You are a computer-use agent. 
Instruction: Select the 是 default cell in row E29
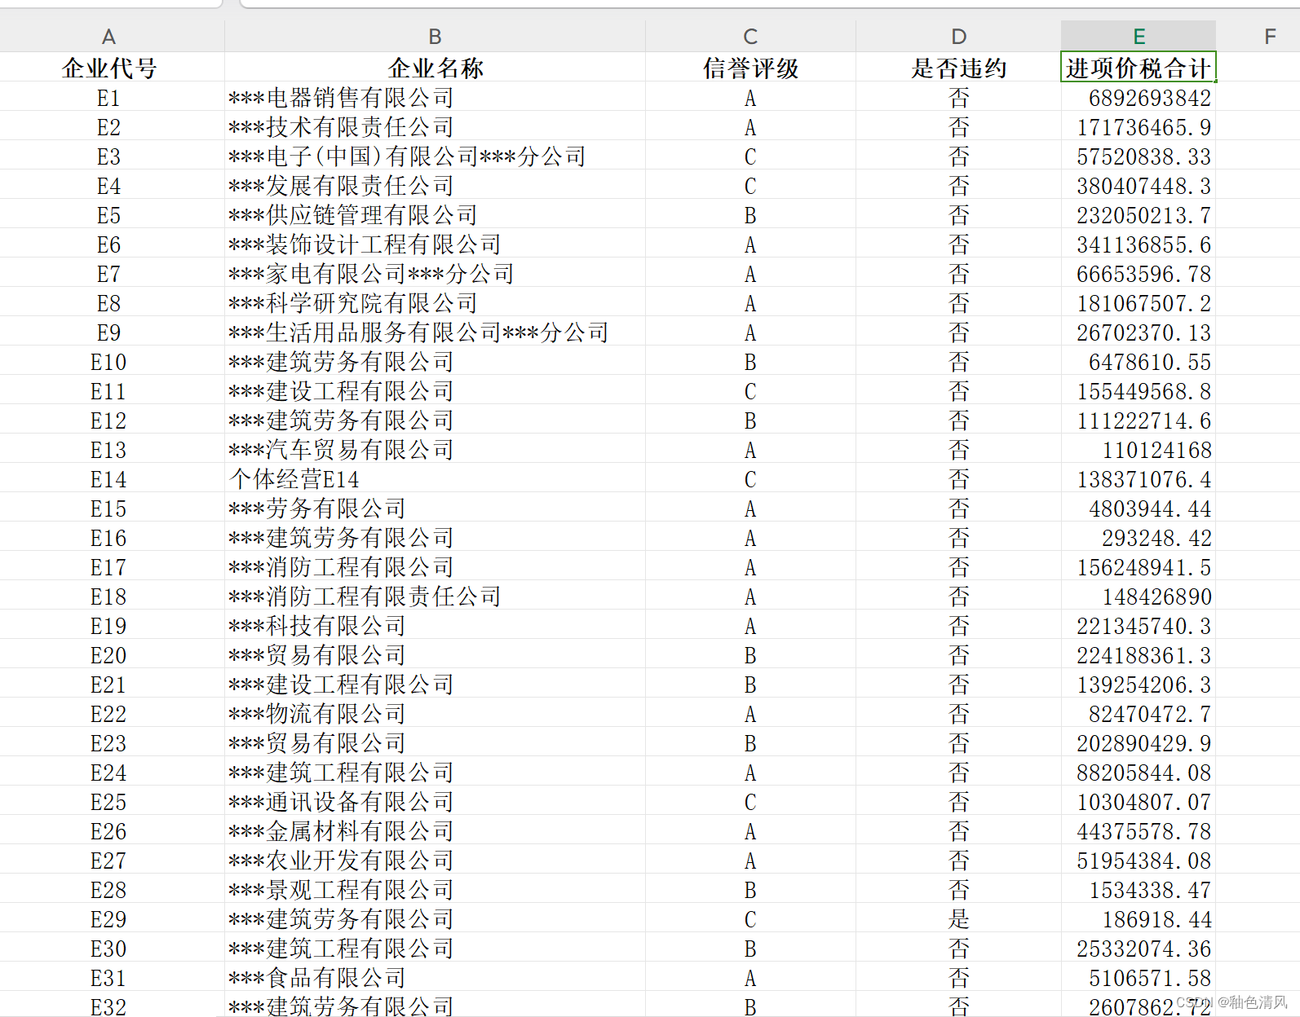(958, 919)
